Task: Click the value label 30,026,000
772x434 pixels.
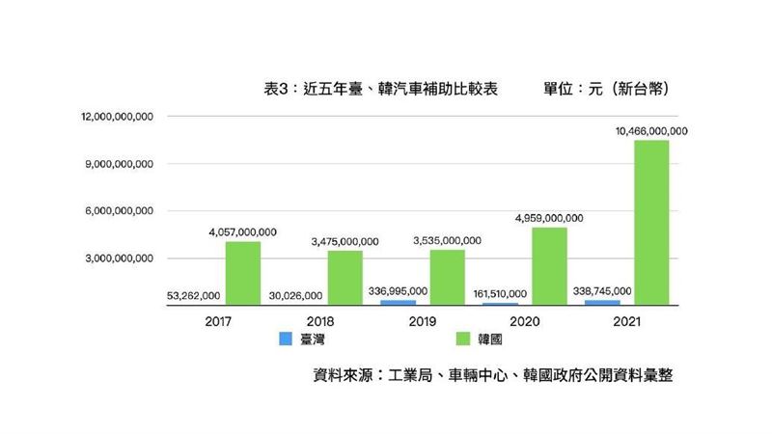Action: pos(295,296)
